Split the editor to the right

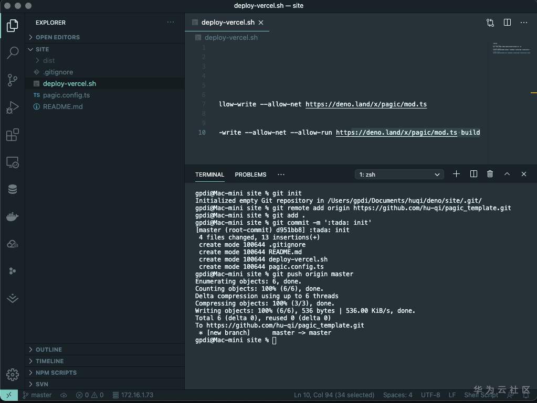pyautogui.click(x=507, y=23)
